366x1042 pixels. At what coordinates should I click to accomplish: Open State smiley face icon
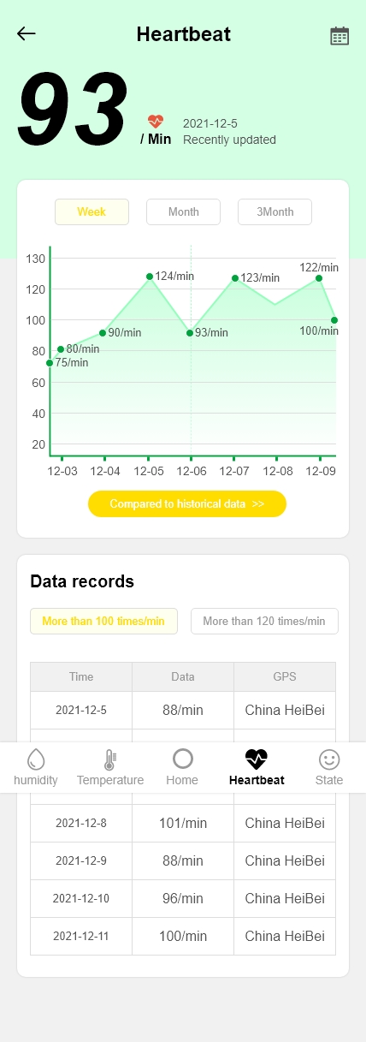329,759
